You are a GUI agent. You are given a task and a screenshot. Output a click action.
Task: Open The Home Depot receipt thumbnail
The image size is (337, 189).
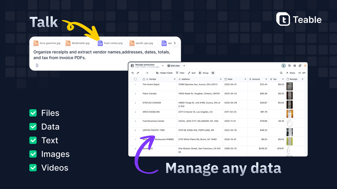(x=290, y=86)
